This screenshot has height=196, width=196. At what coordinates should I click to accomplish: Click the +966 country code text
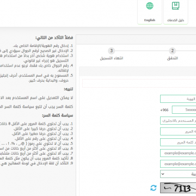tap(164, 110)
